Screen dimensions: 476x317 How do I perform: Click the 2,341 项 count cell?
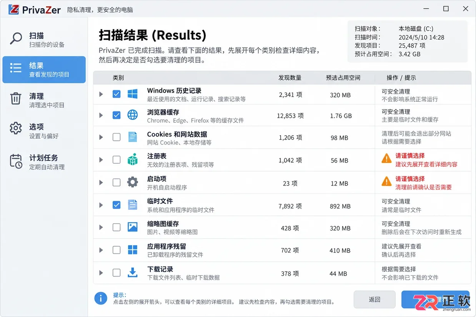coord(290,95)
